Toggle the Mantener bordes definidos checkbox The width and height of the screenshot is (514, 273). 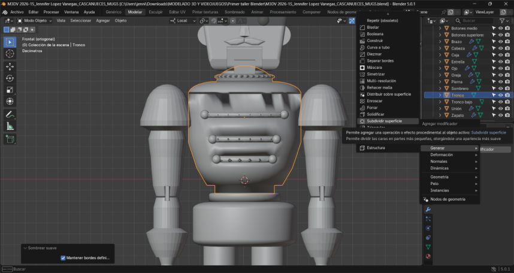[x=64, y=258]
